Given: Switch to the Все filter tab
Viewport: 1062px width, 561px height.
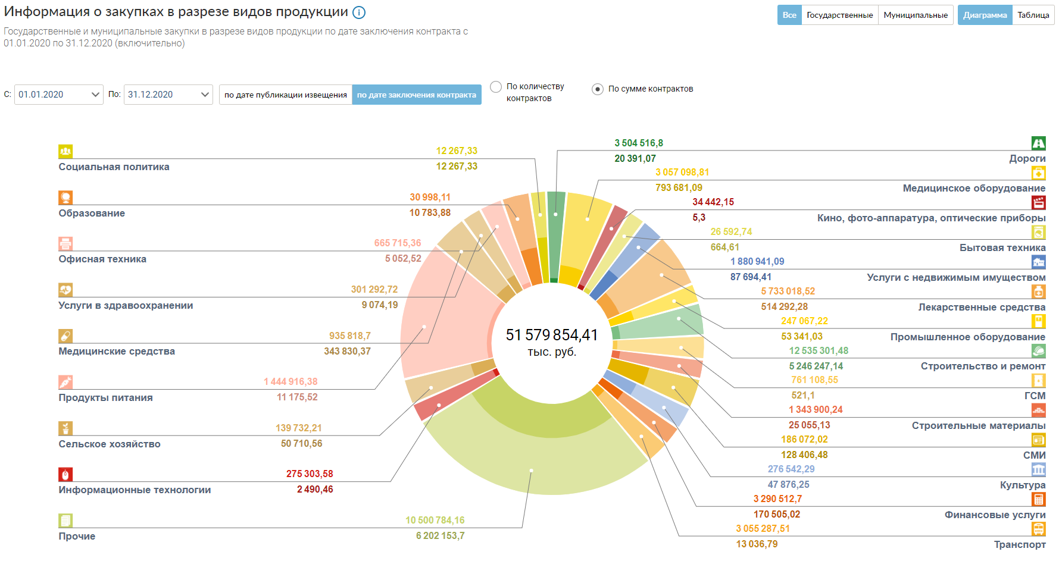Looking at the screenshot, I should (789, 15).
